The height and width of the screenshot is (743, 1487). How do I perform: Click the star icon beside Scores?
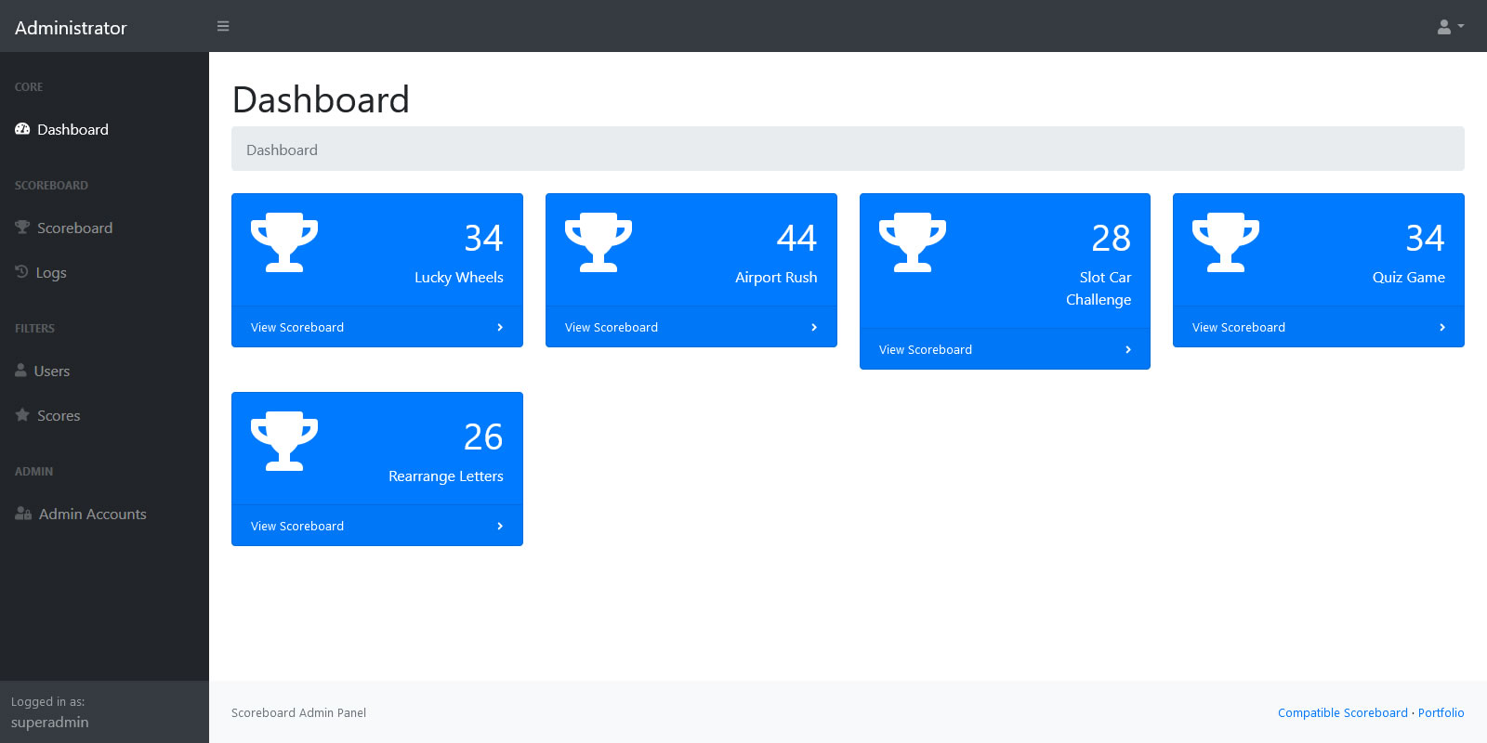pyautogui.click(x=22, y=415)
